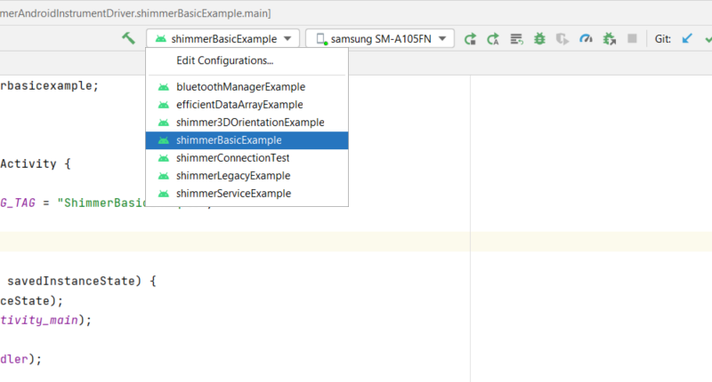Click the tivity_main code text
The image size is (712, 382).
click(x=39, y=320)
